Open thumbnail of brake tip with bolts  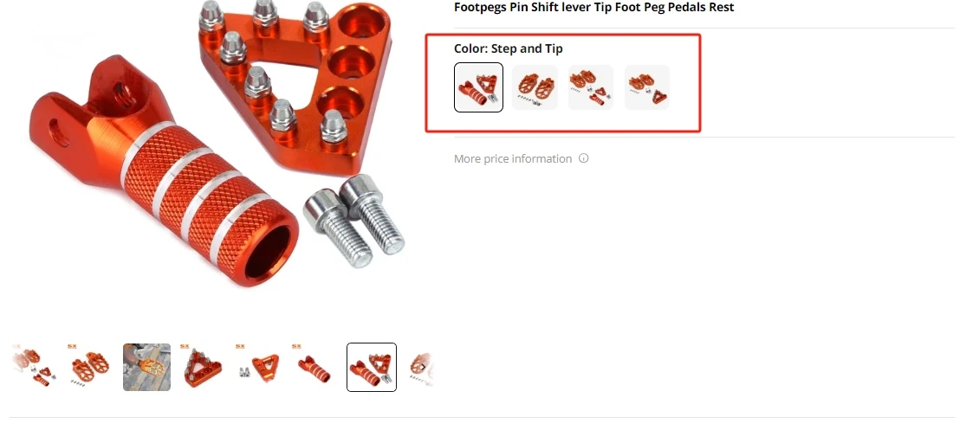tap(259, 367)
